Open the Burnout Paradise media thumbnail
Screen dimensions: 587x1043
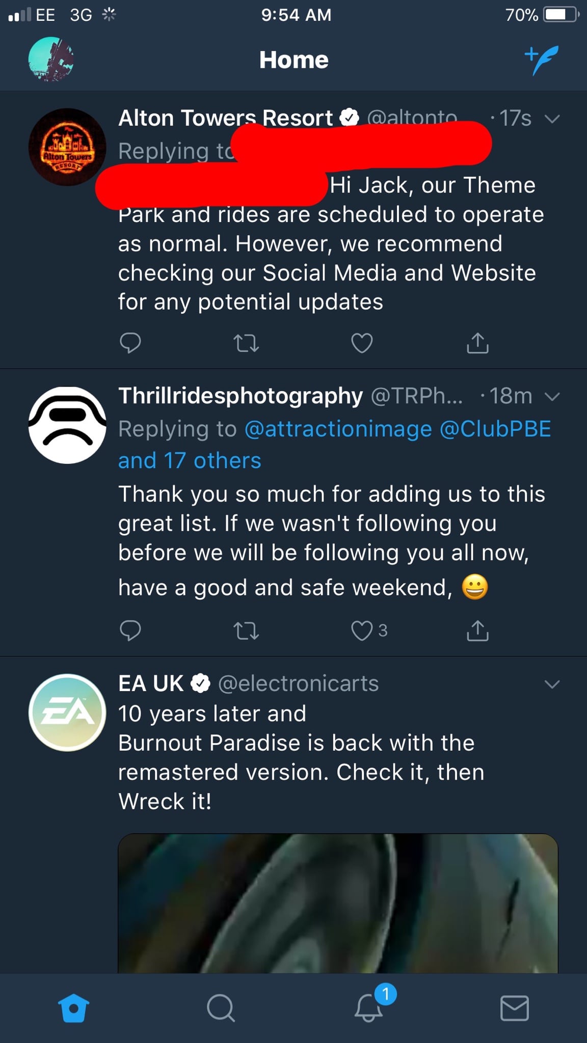click(x=338, y=903)
